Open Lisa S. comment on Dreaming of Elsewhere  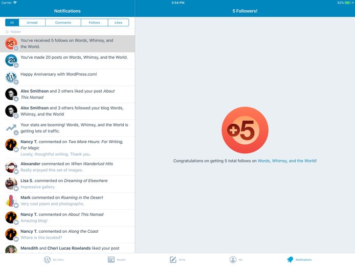[x=67, y=184]
